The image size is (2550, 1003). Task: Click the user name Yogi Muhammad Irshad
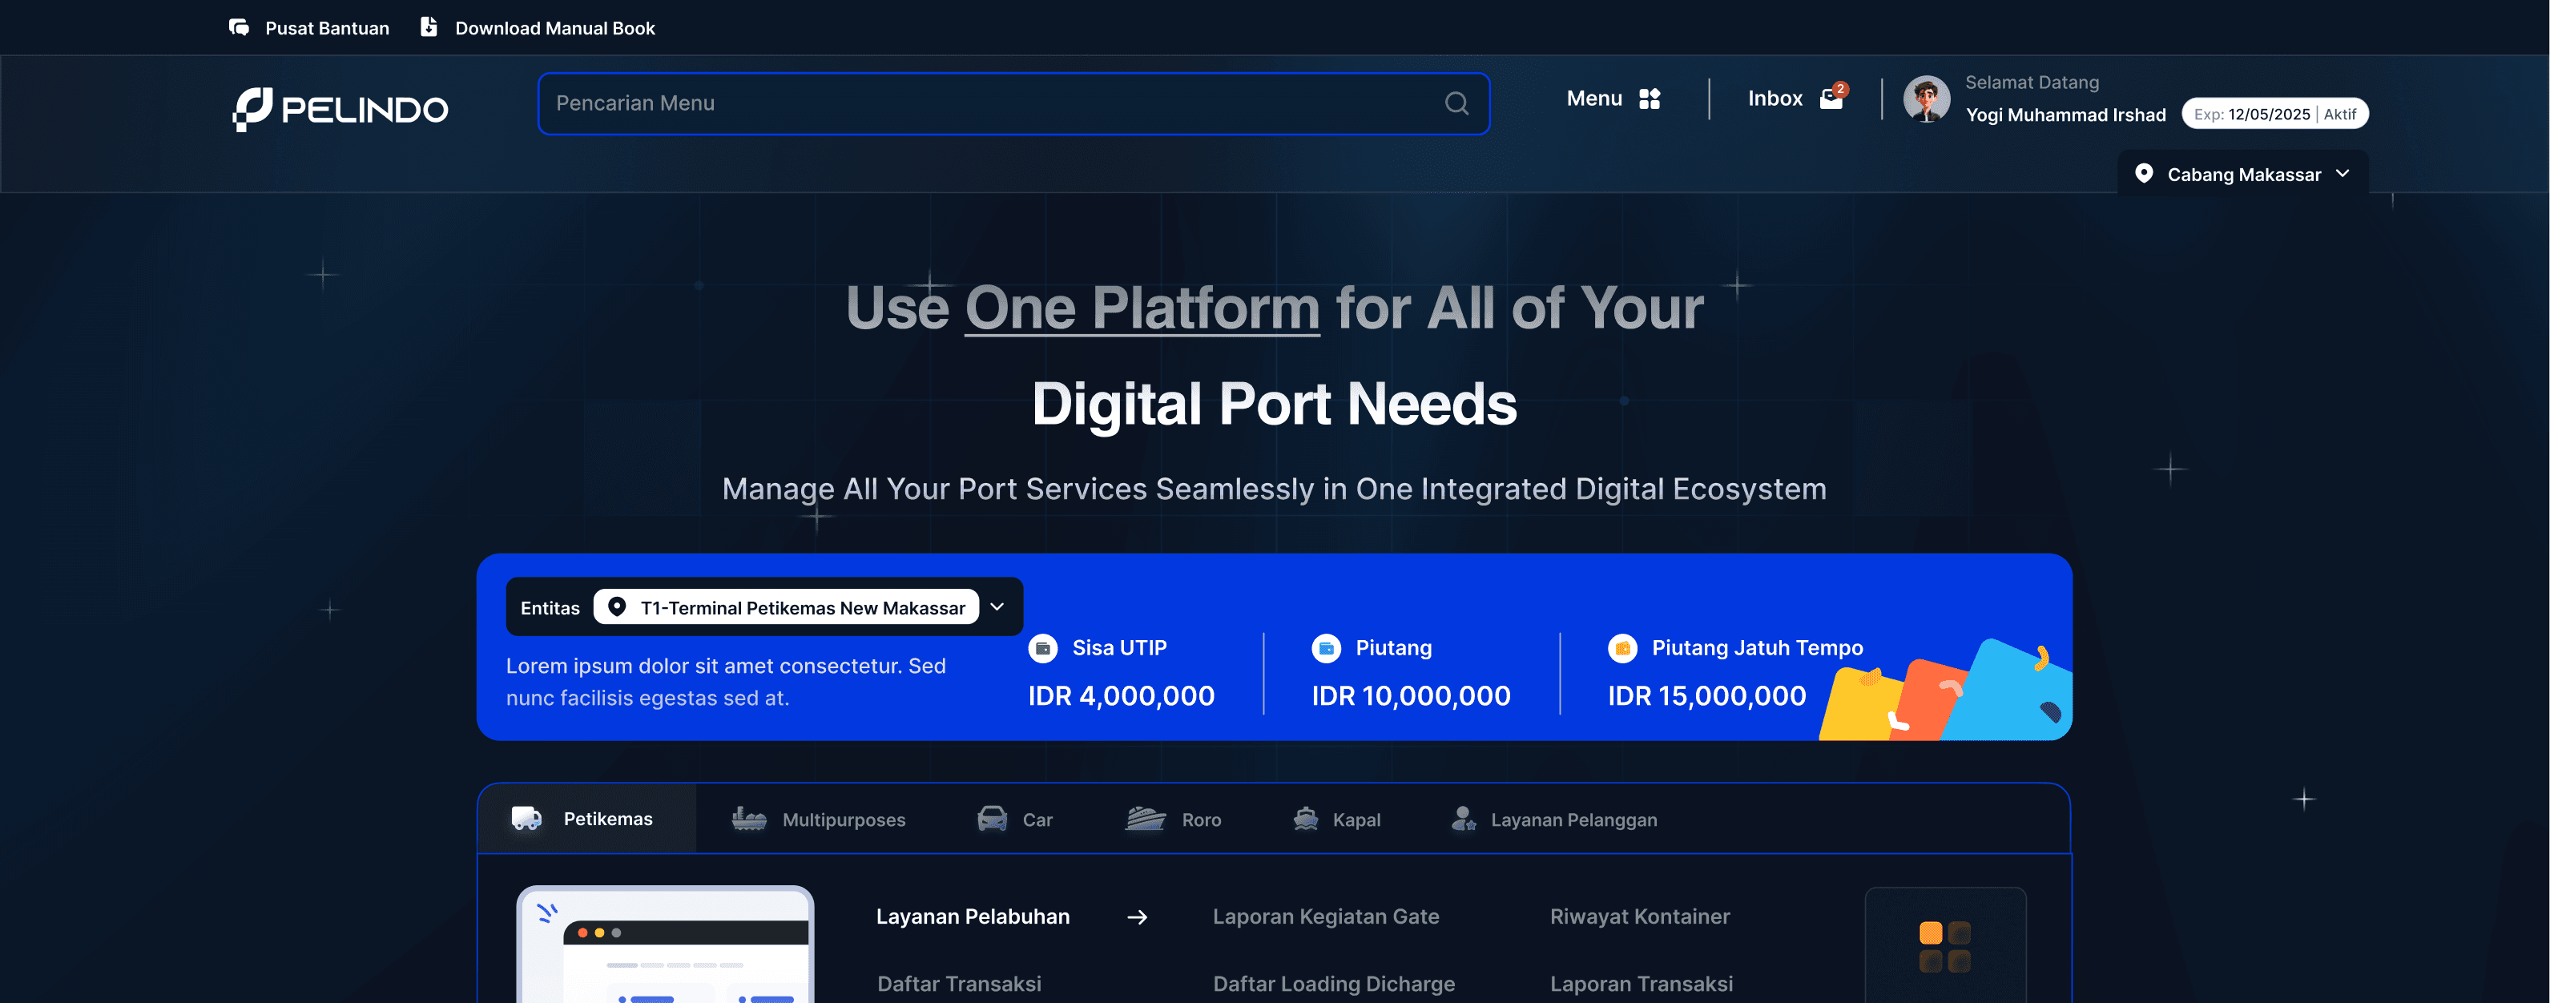[x=2065, y=115]
